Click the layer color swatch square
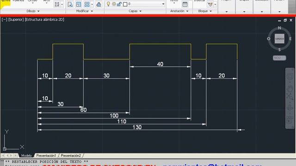 pos(125,4)
